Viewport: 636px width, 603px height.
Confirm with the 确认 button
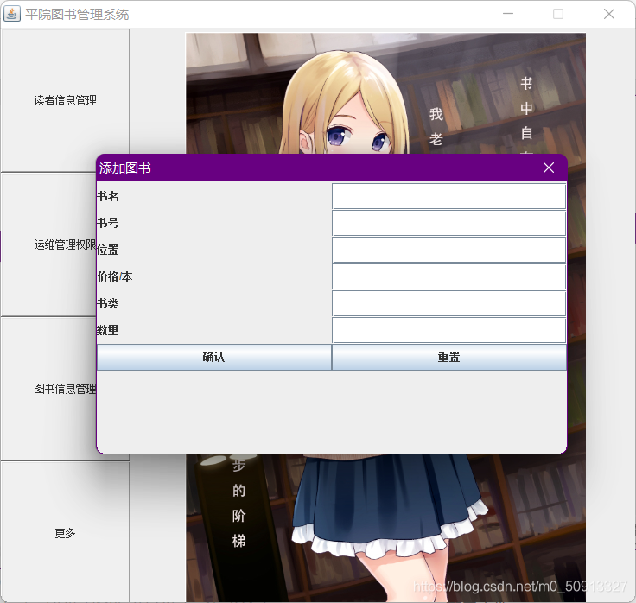click(214, 358)
